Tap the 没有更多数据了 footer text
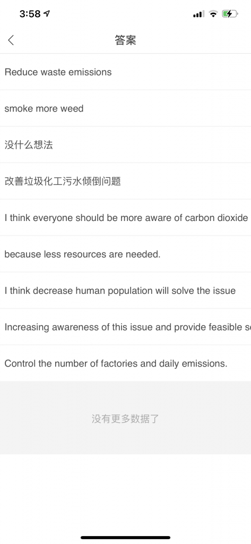The image size is (251, 544). coord(125,419)
